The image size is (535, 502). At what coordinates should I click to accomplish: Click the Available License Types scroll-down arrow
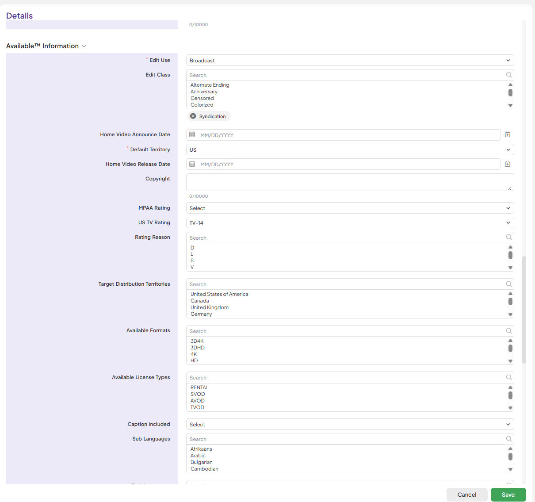coord(510,408)
